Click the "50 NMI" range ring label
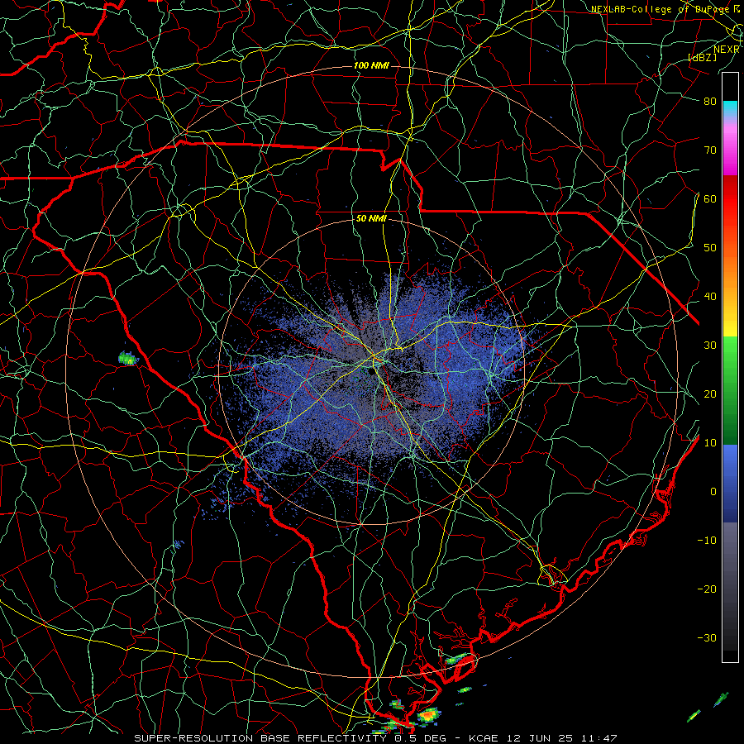 pos(371,219)
